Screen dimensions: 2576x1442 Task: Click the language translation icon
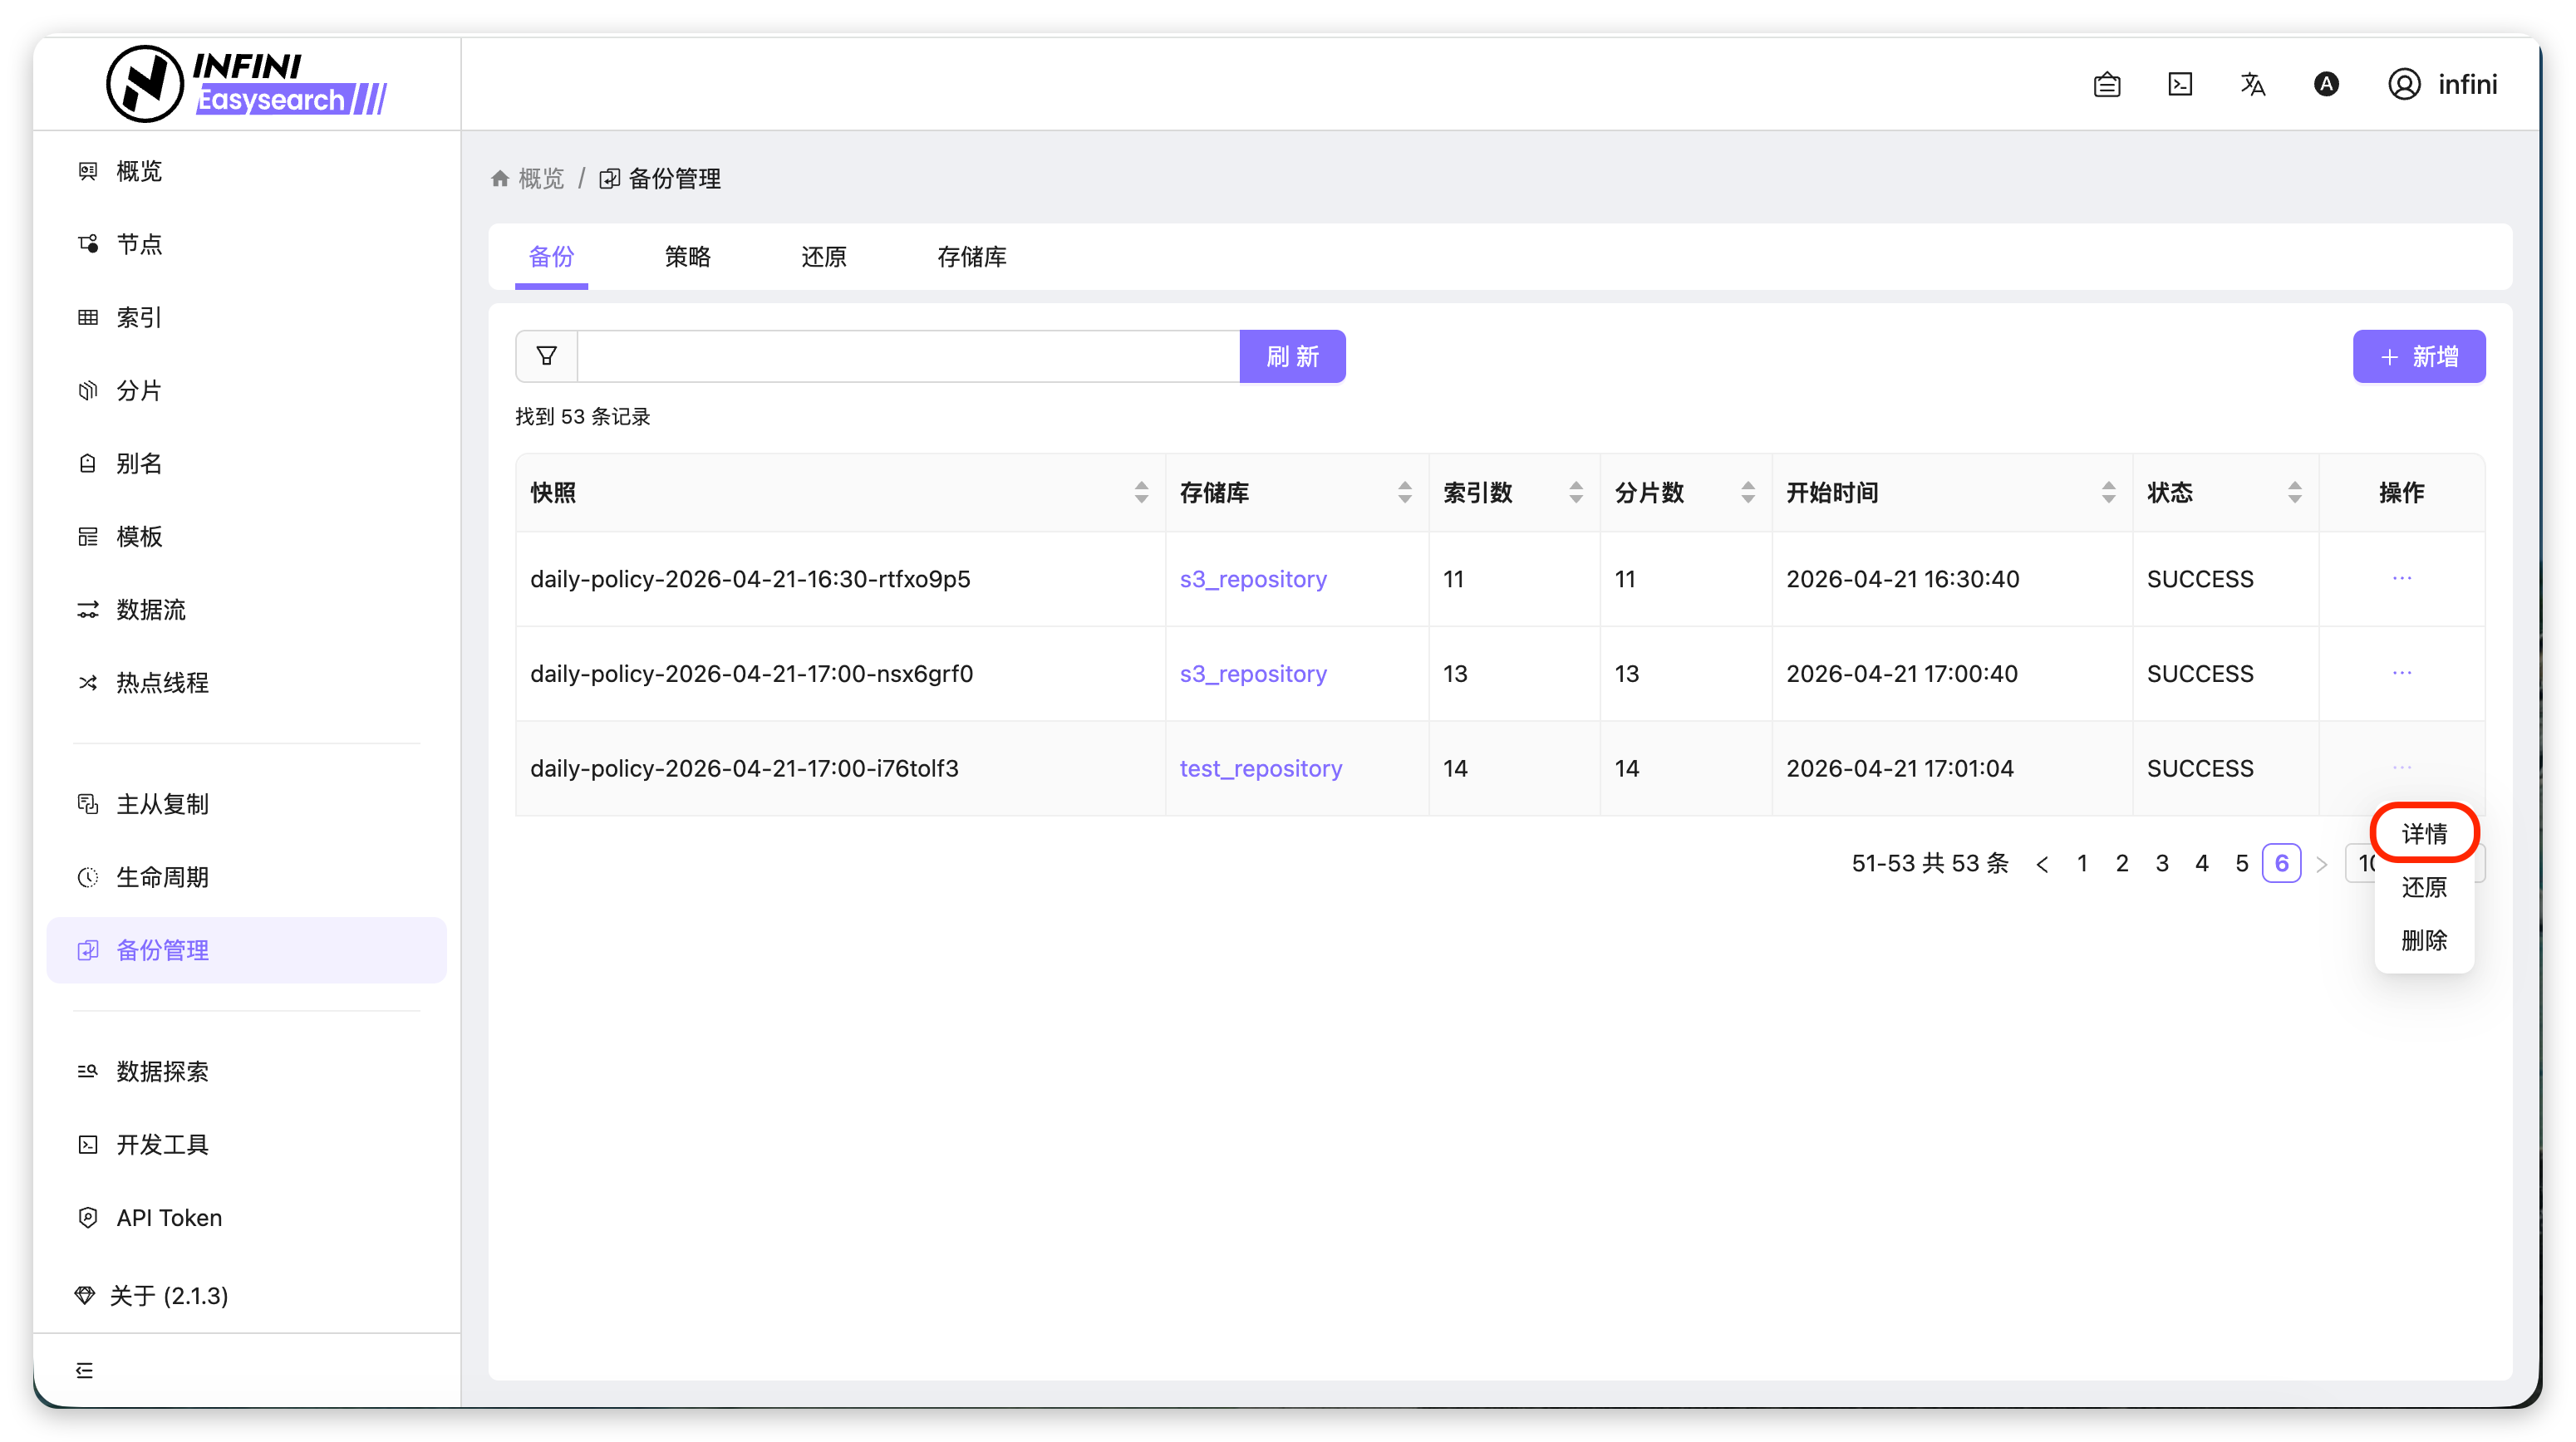2253,85
